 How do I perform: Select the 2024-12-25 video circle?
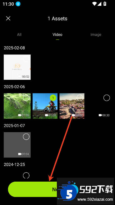[x=26, y=175]
